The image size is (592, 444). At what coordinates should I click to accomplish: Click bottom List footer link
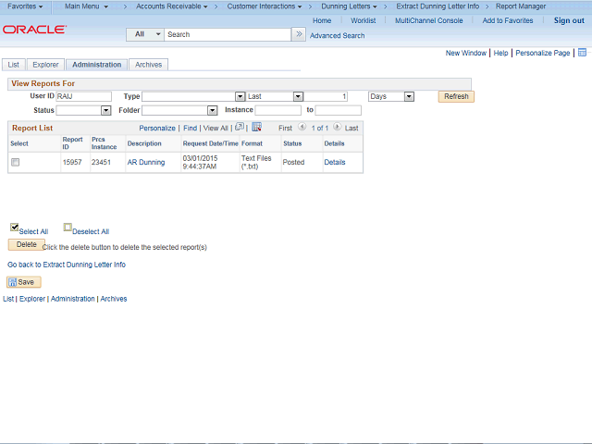coord(8,299)
